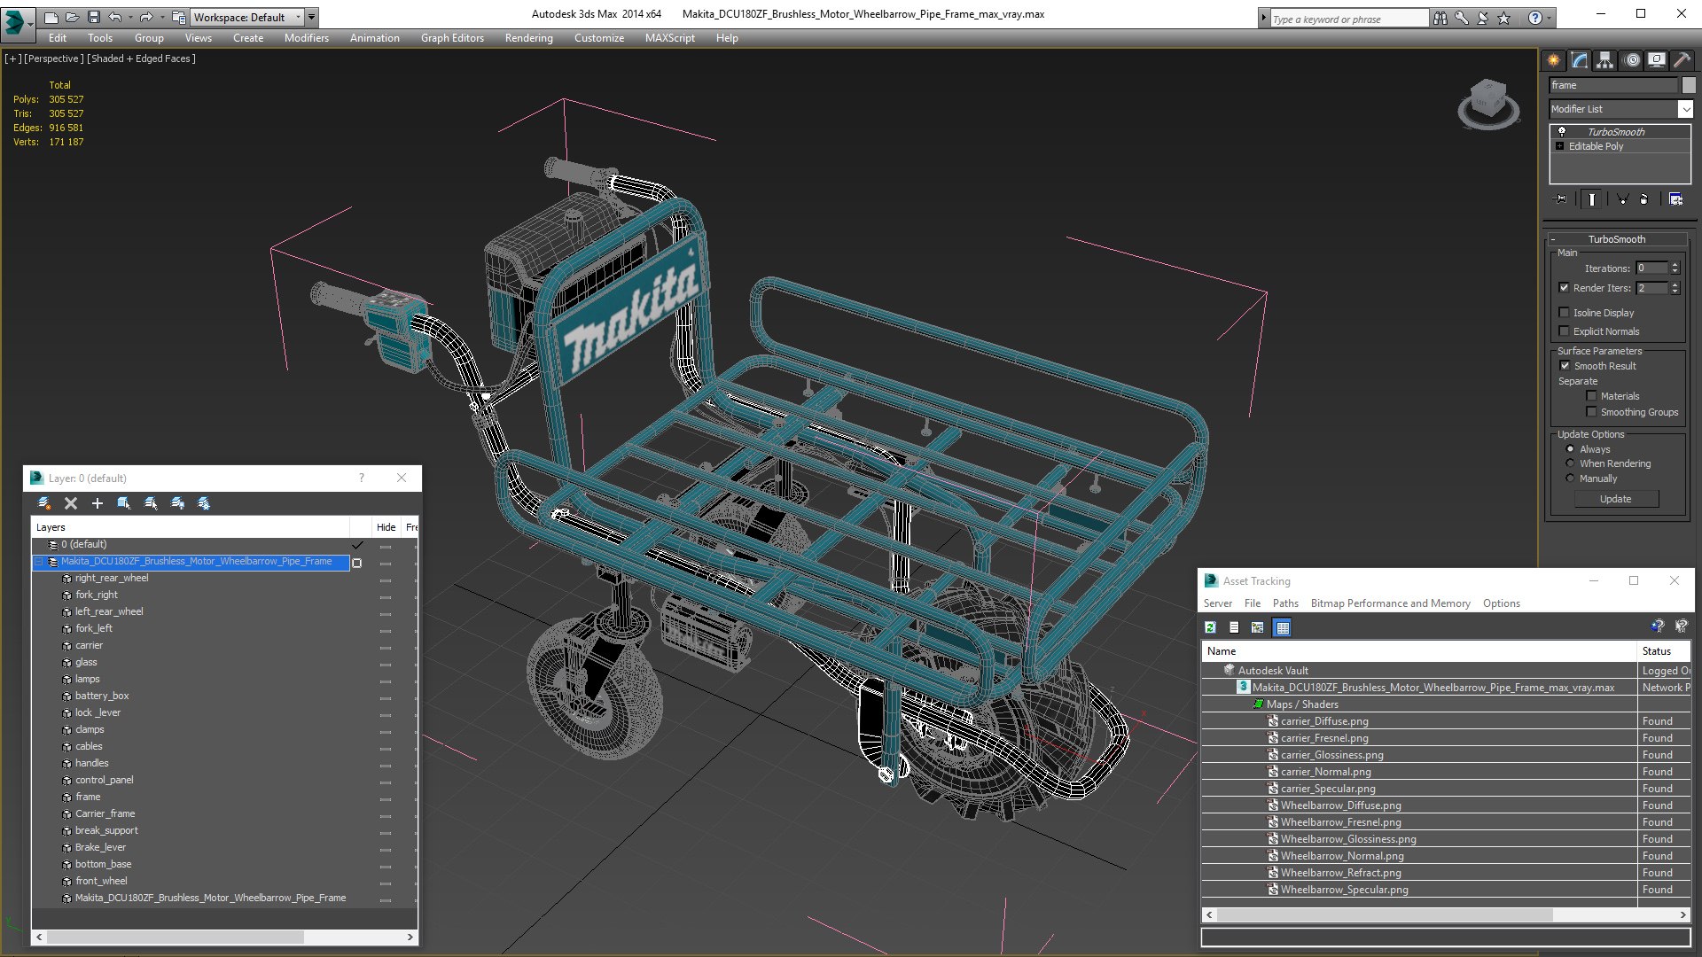Click Table View icon in Asset Tracking toolbar
1702x957 pixels.
click(1282, 627)
